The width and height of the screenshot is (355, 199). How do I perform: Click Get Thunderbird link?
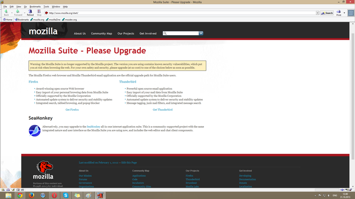[163, 110]
